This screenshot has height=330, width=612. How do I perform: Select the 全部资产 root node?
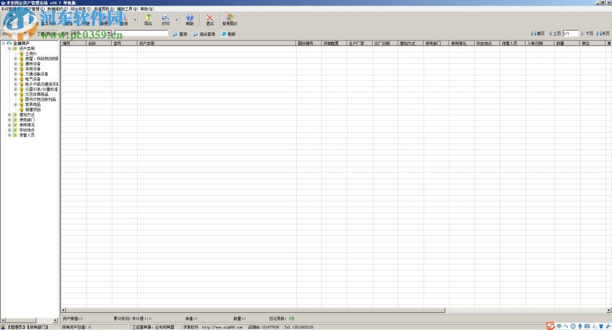pos(21,43)
